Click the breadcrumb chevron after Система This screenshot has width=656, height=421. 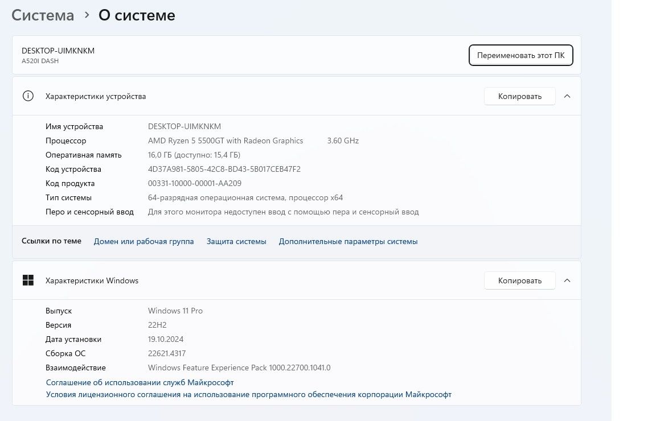87,15
